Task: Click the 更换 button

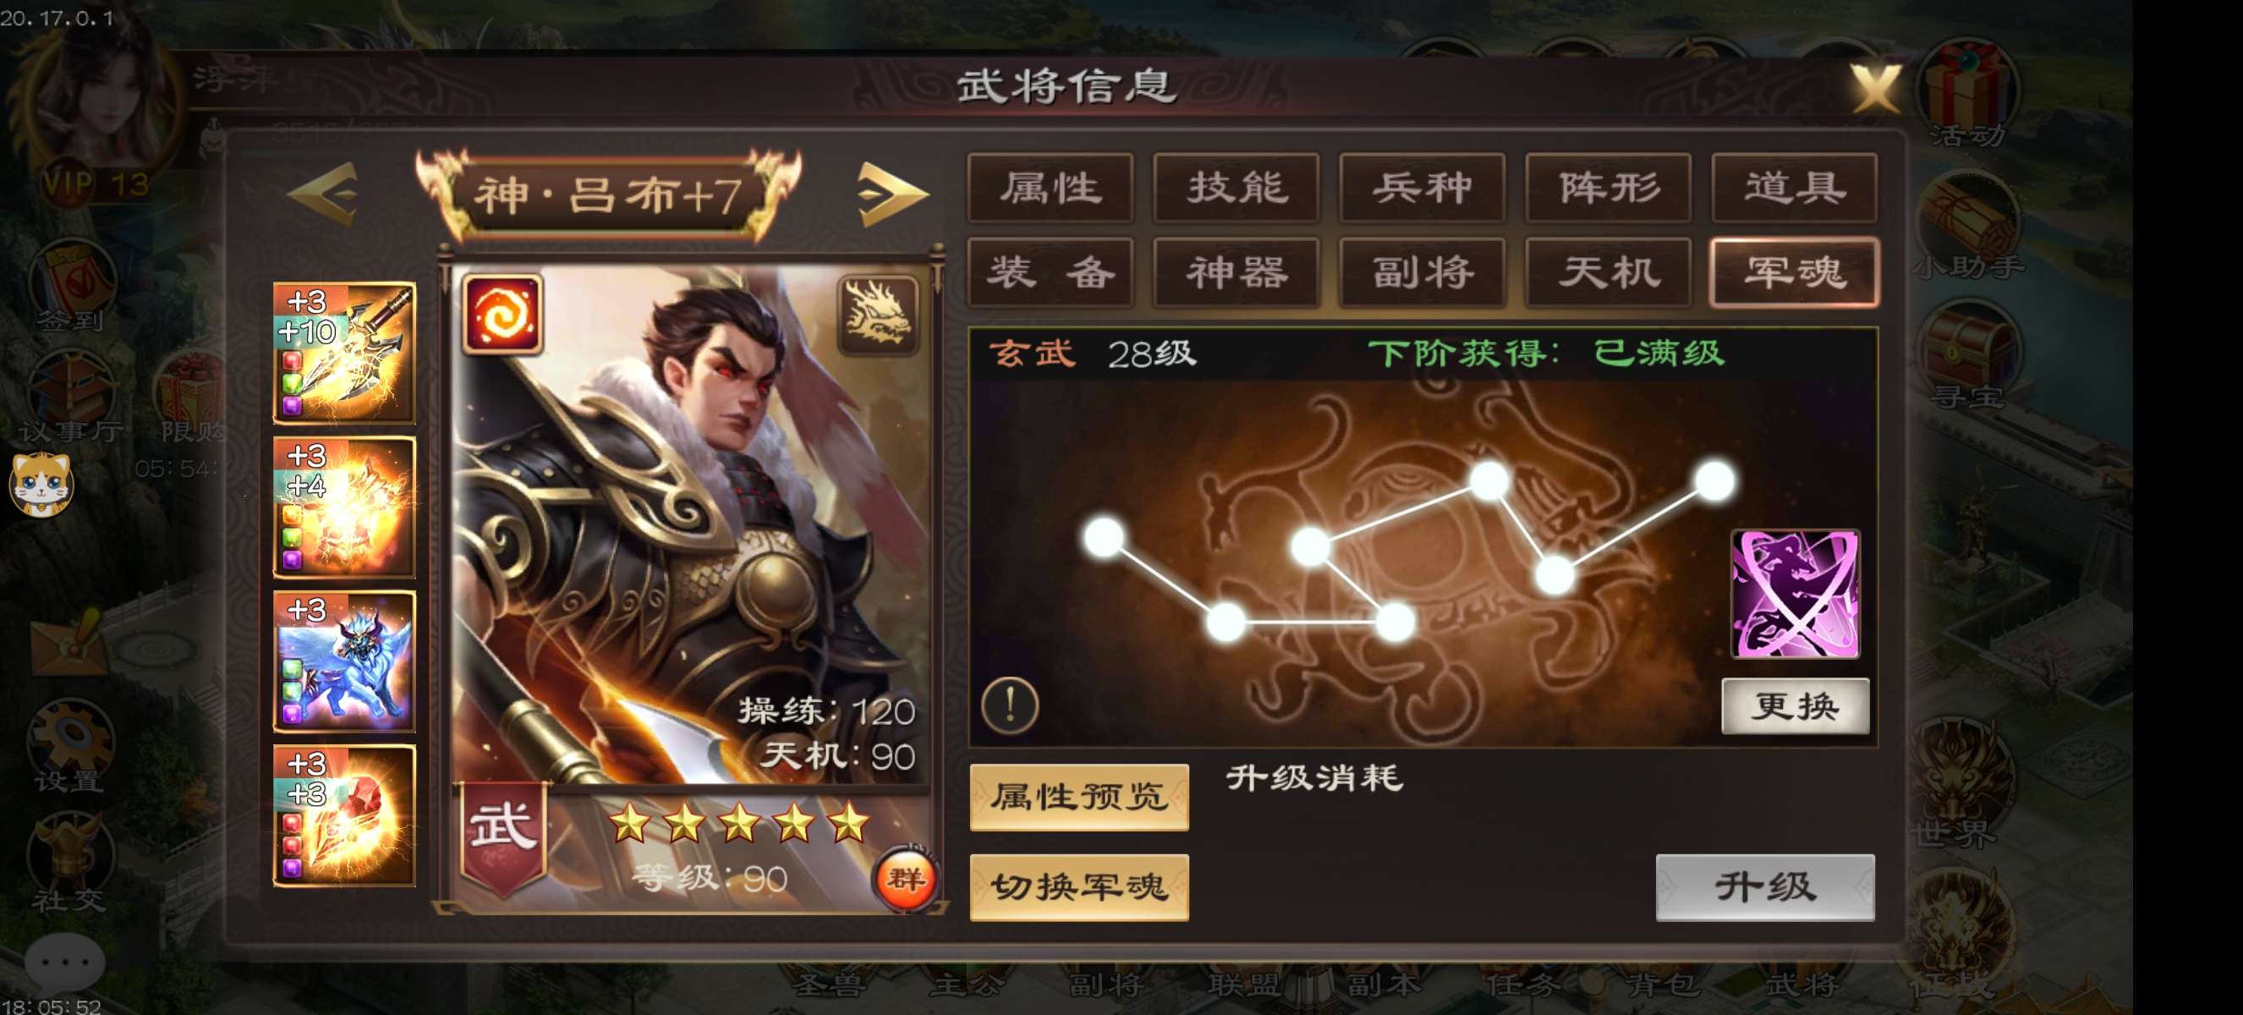Action: coord(1796,706)
